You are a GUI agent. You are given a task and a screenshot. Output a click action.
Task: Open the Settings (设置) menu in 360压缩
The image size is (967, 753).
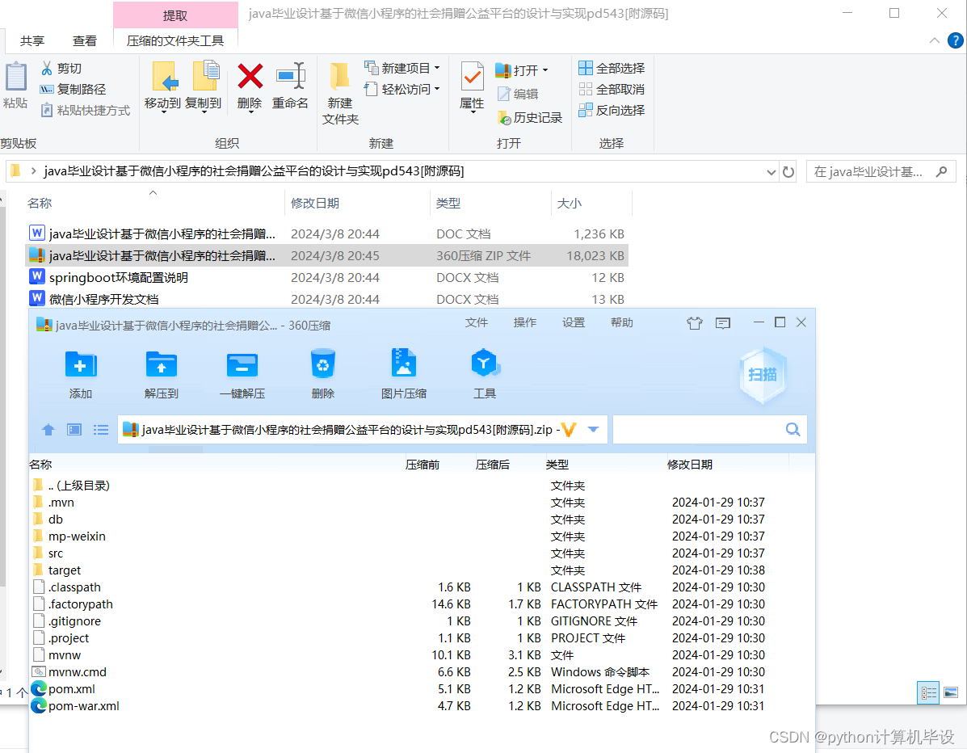tap(574, 322)
